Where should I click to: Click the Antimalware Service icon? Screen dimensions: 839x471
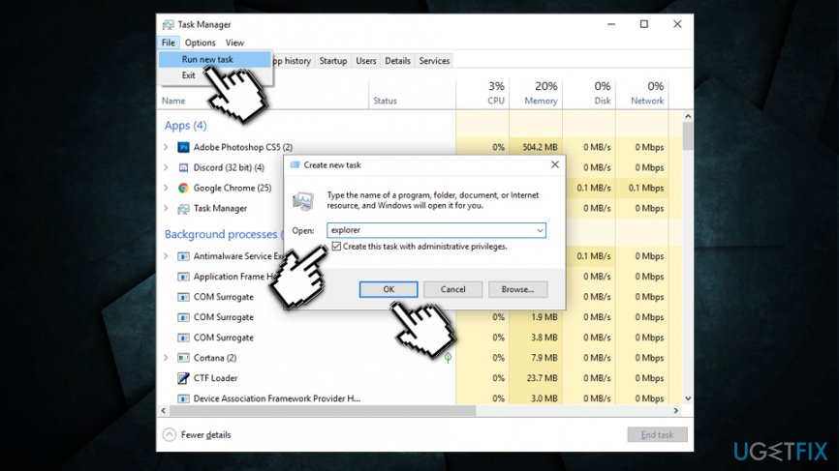click(x=183, y=256)
